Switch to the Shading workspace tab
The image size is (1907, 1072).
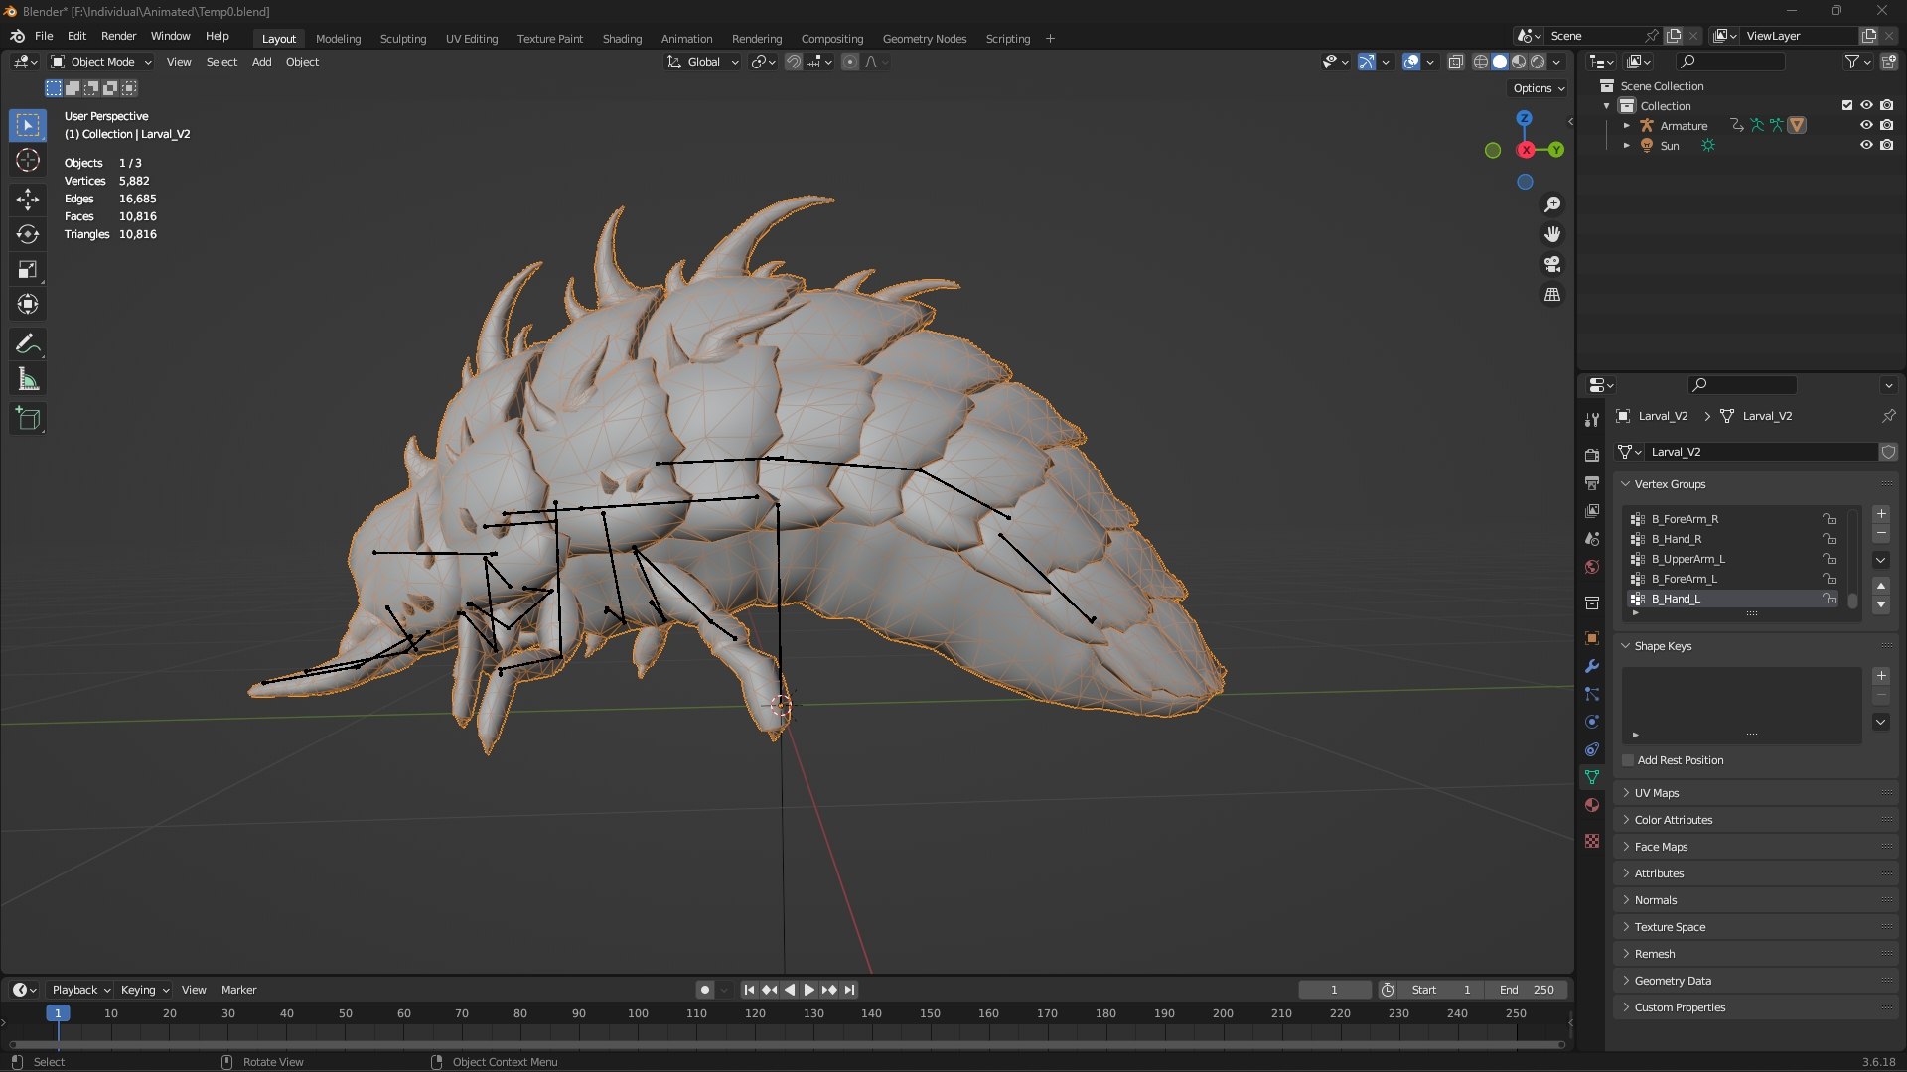point(622,39)
